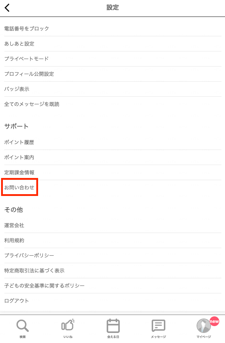
Task: Open the 会える日 calendar tab
Action: click(x=113, y=326)
